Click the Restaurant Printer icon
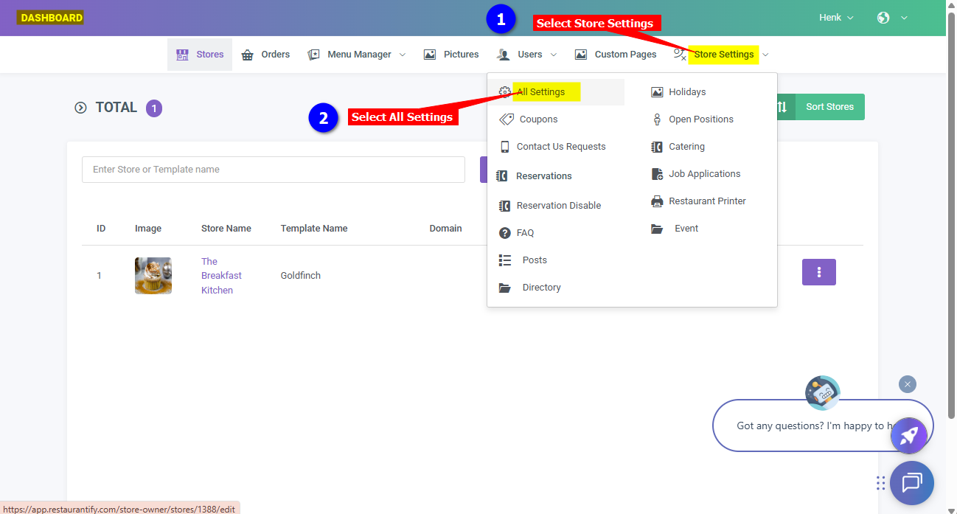Viewport: 957px width, 514px height. [x=656, y=201]
